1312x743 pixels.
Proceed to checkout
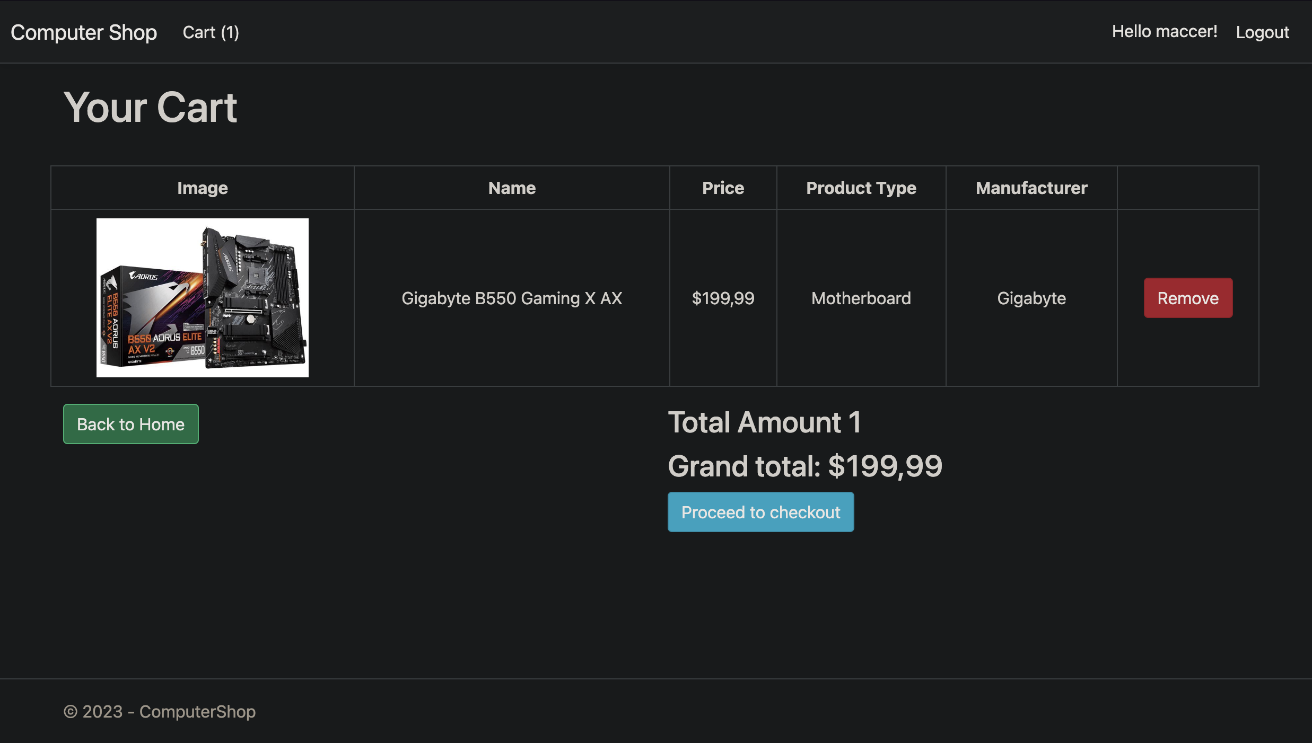(x=760, y=512)
